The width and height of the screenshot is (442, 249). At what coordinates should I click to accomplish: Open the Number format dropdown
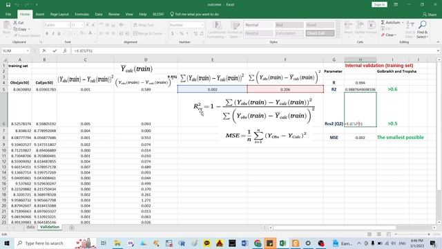pos(202,25)
